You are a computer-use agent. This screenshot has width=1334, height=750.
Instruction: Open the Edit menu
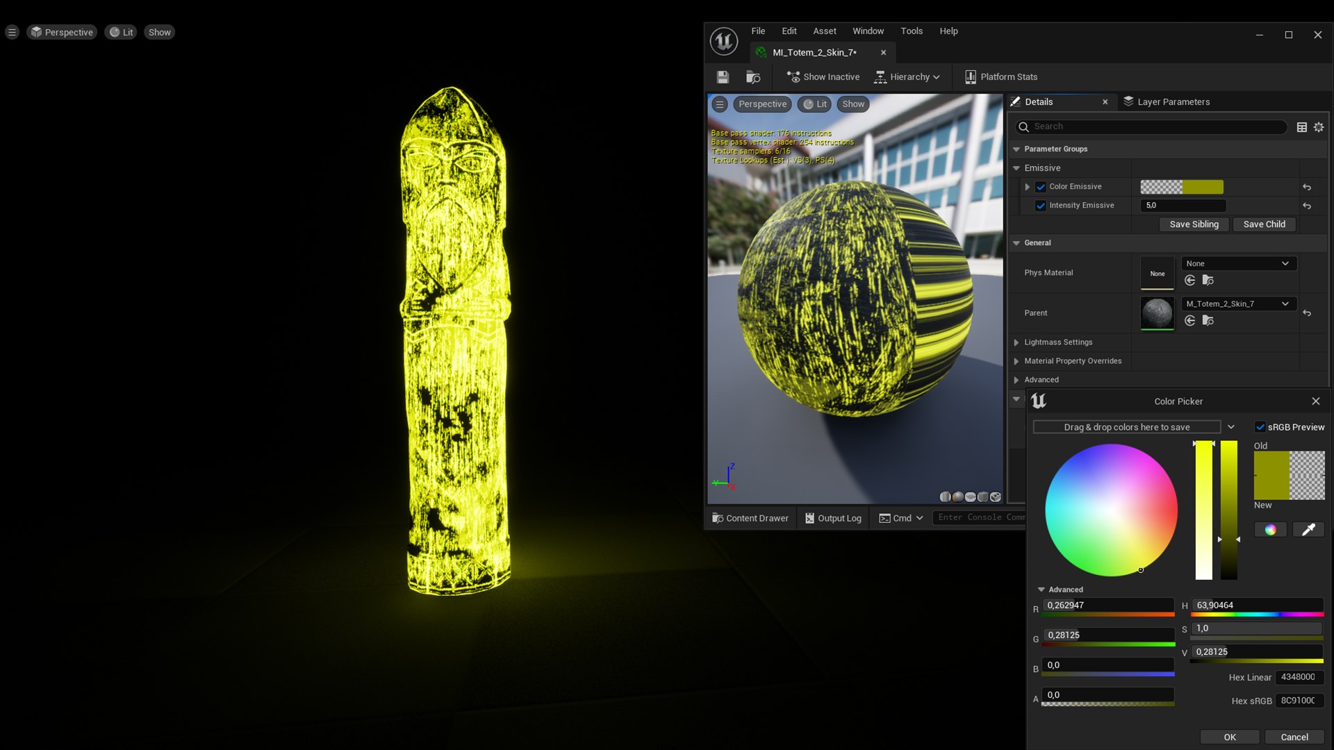(789, 31)
